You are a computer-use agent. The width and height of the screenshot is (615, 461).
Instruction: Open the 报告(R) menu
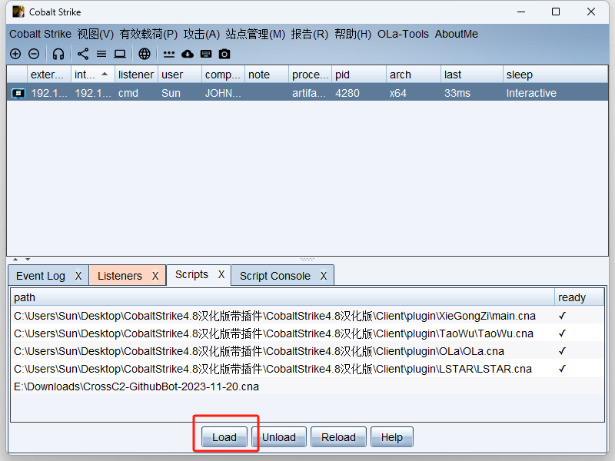(x=310, y=34)
